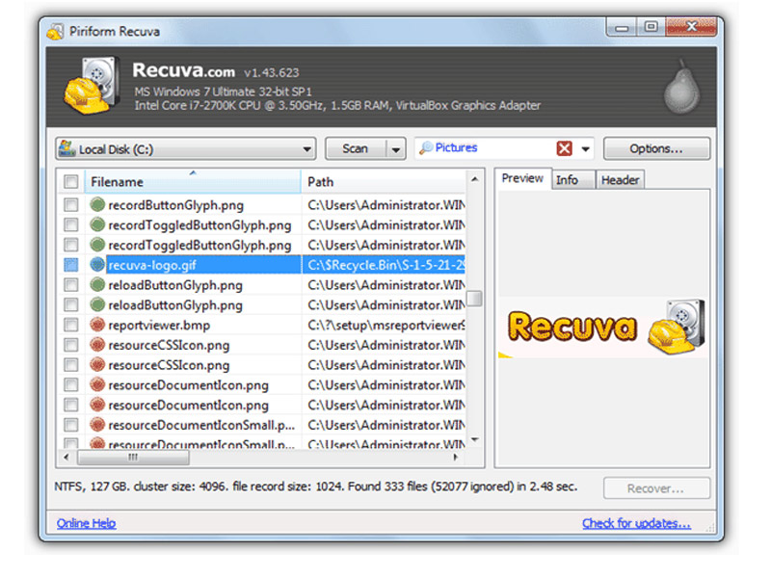This screenshot has height=578, width=771.
Task: Click the Recover button
Action: [656, 488]
